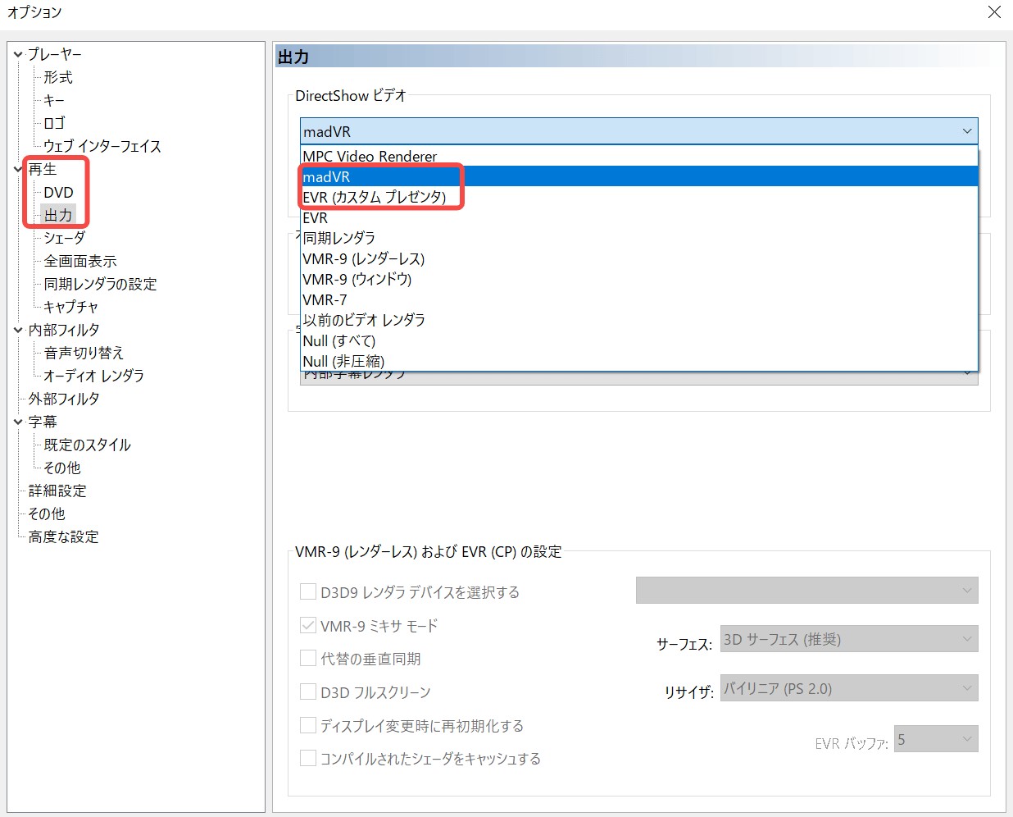The width and height of the screenshot is (1013, 817).
Task: Open ウェブ インターフェイス settings page
Action: 102,146
